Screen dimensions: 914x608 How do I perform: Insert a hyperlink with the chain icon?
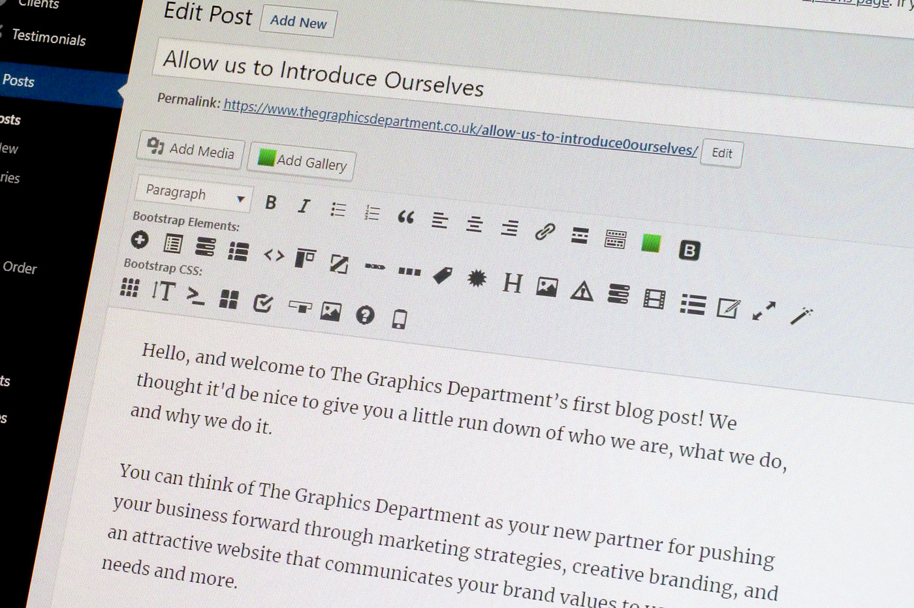point(544,232)
